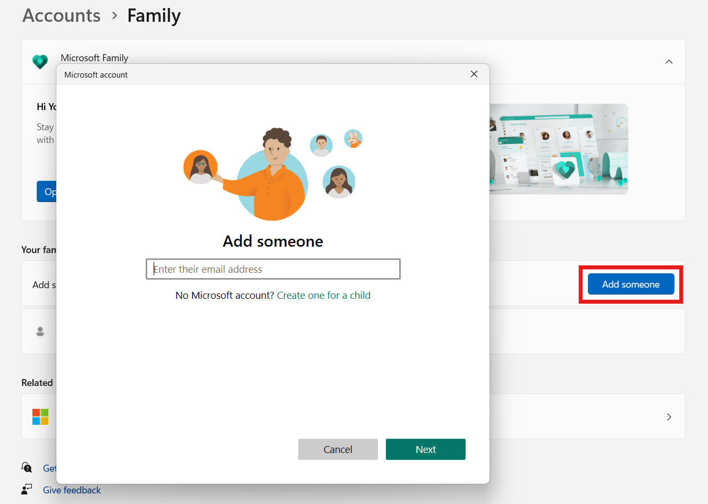This screenshot has height=504, width=708.
Task: Click the dog avatar in the dialog illustration
Action: [353, 138]
